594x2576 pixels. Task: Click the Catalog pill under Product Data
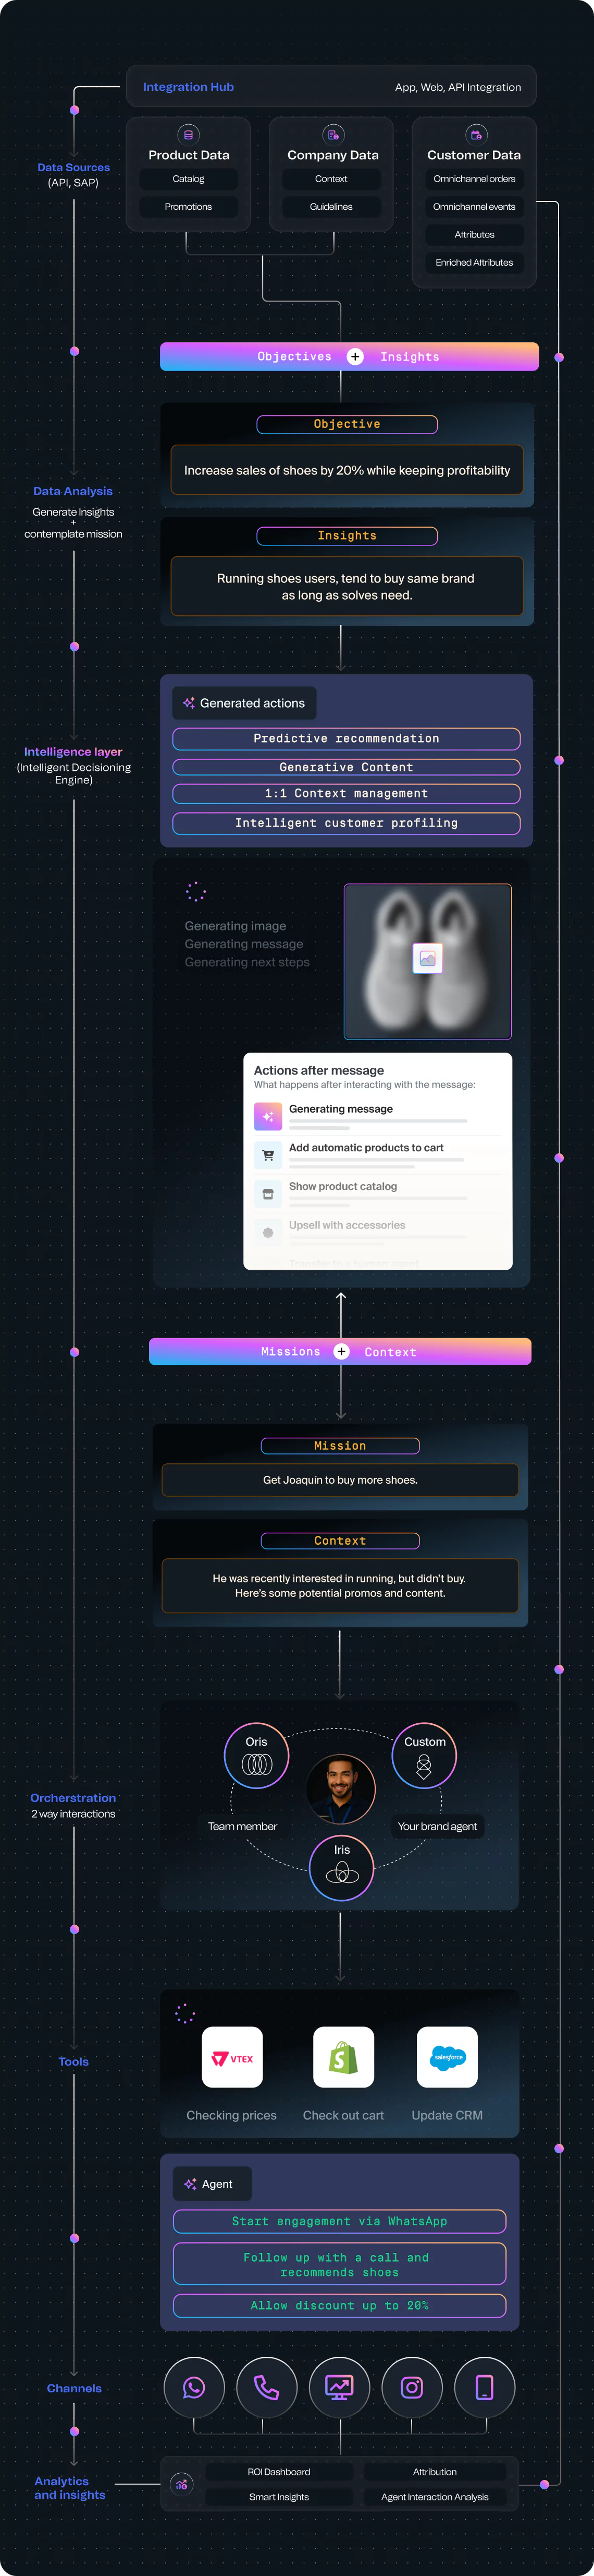click(188, 179)
